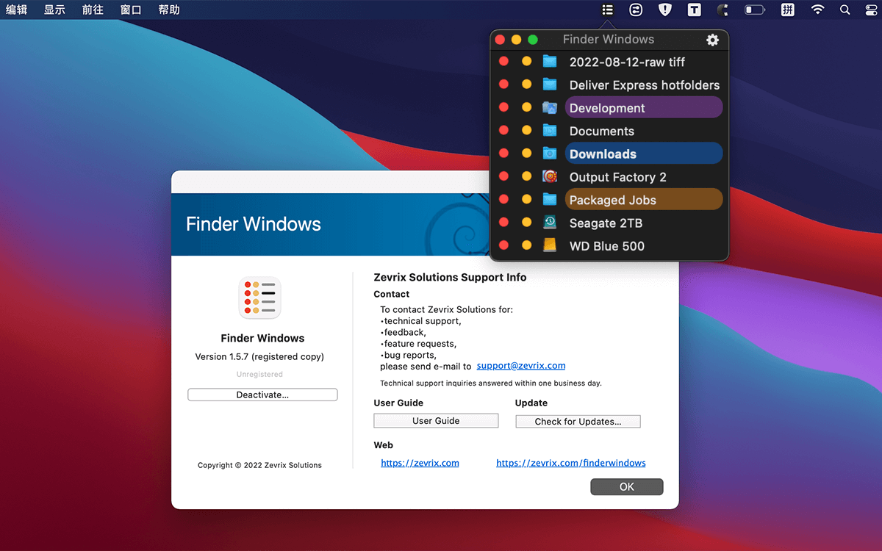
Task: Confirm the dialog with OK
Action: pos(626,486)
